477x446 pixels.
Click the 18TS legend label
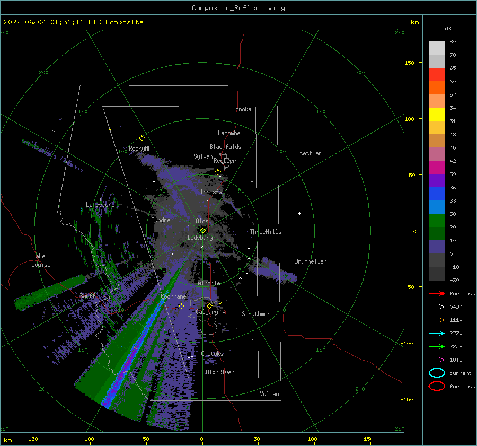[x=456, y=360]
